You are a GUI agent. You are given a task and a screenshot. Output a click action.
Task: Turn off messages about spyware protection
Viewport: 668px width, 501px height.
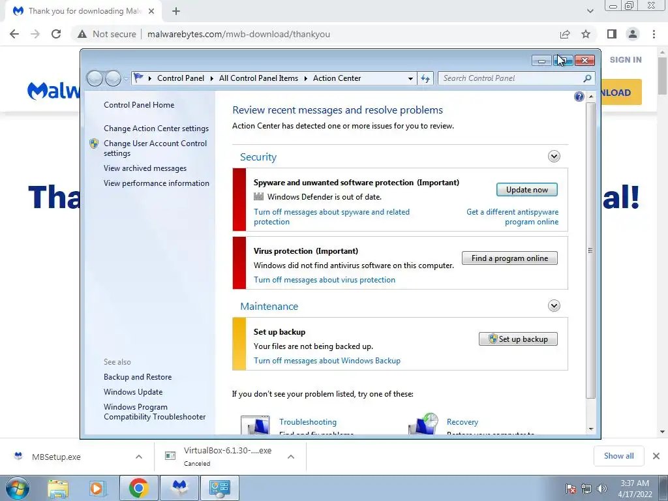[331, 217]
